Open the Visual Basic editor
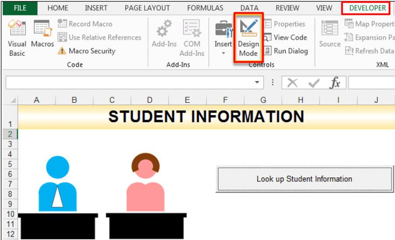 17,39
